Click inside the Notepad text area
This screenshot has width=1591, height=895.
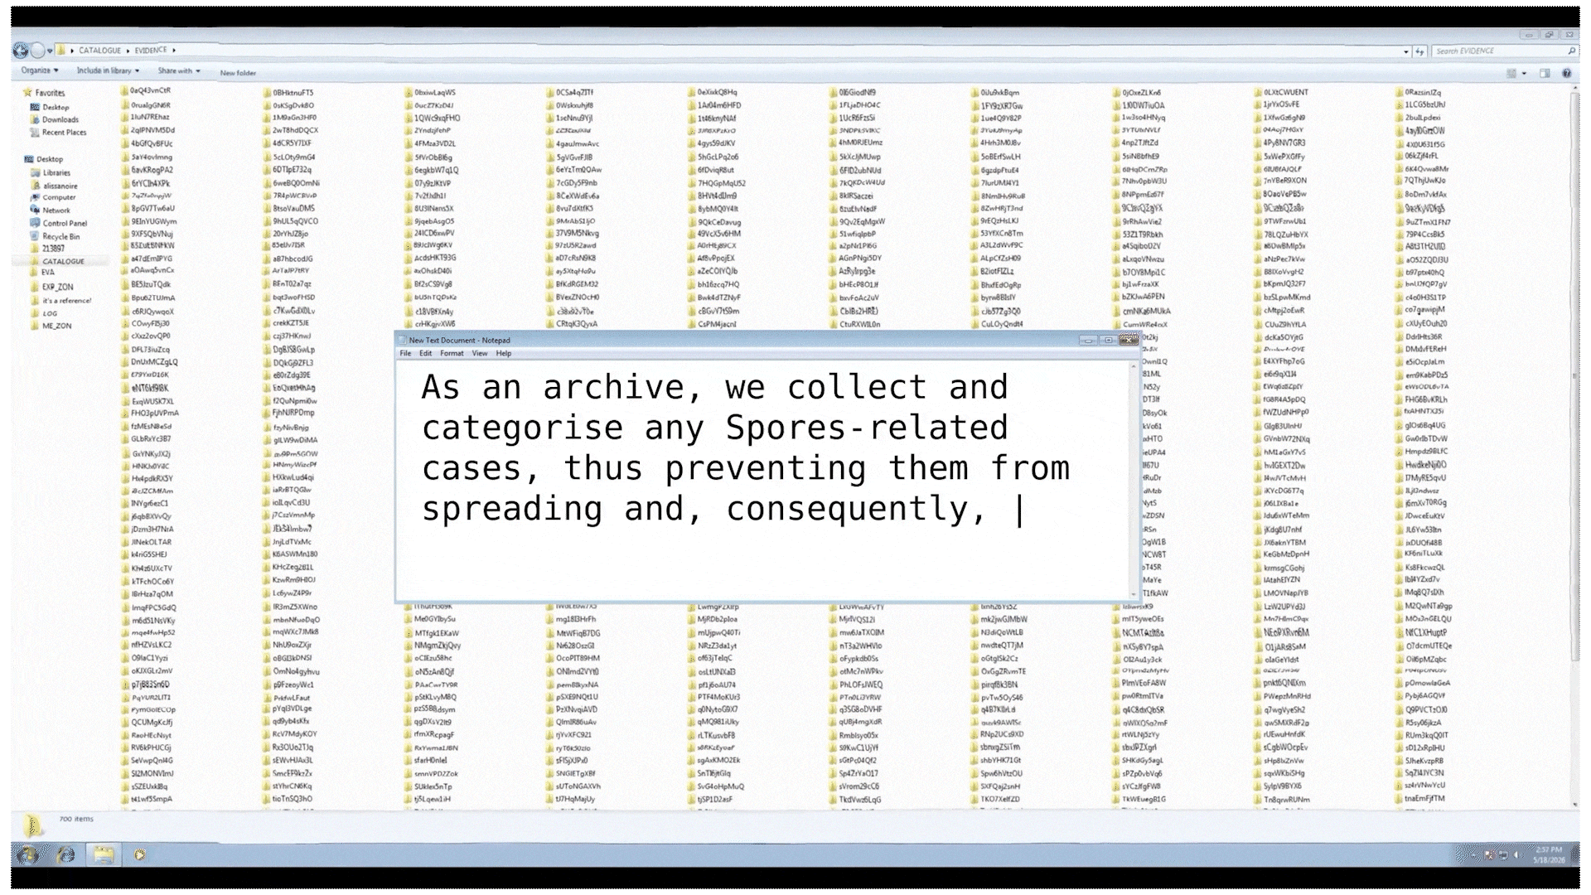[763, 480]
